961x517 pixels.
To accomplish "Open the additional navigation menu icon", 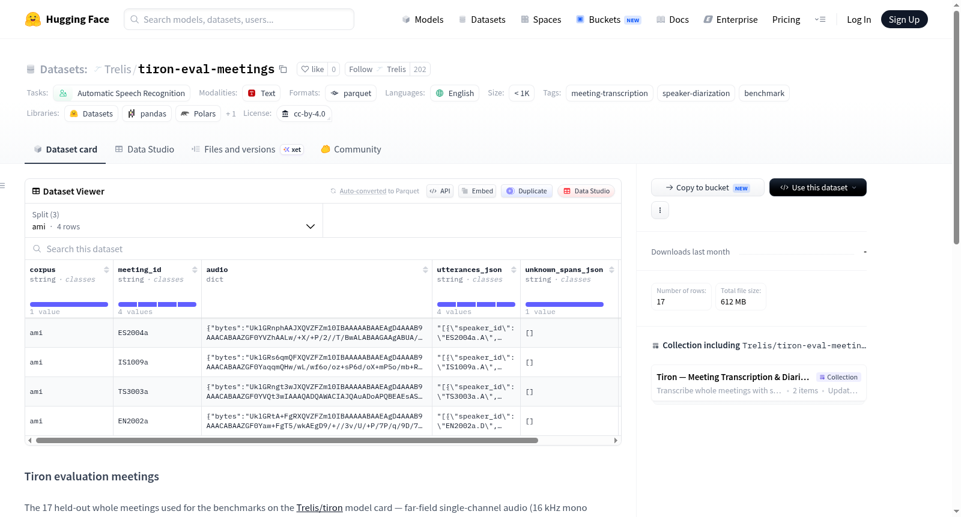I will [x=820, y=19].
